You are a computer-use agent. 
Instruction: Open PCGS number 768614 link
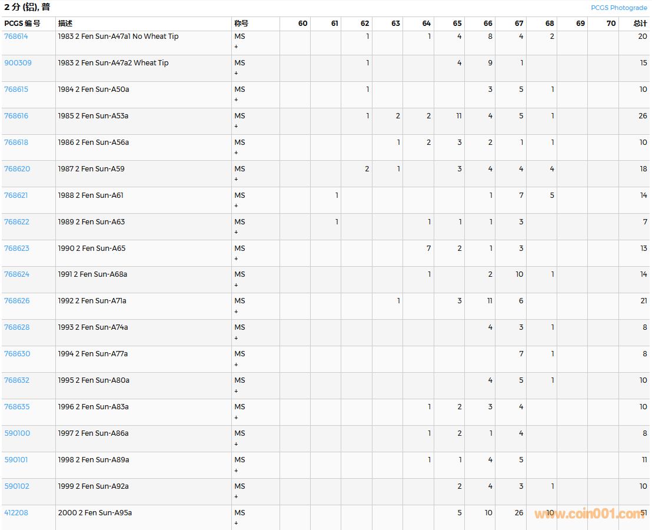click(16, 37)
